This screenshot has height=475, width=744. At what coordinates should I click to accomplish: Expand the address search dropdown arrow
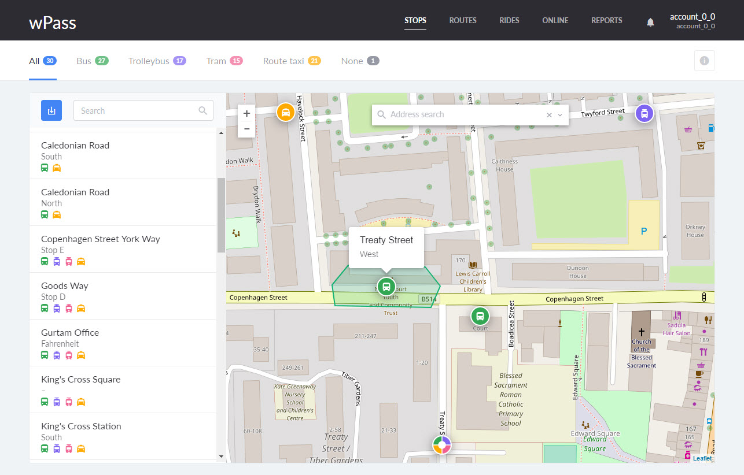pyautogui.click(x=560, y=115)
